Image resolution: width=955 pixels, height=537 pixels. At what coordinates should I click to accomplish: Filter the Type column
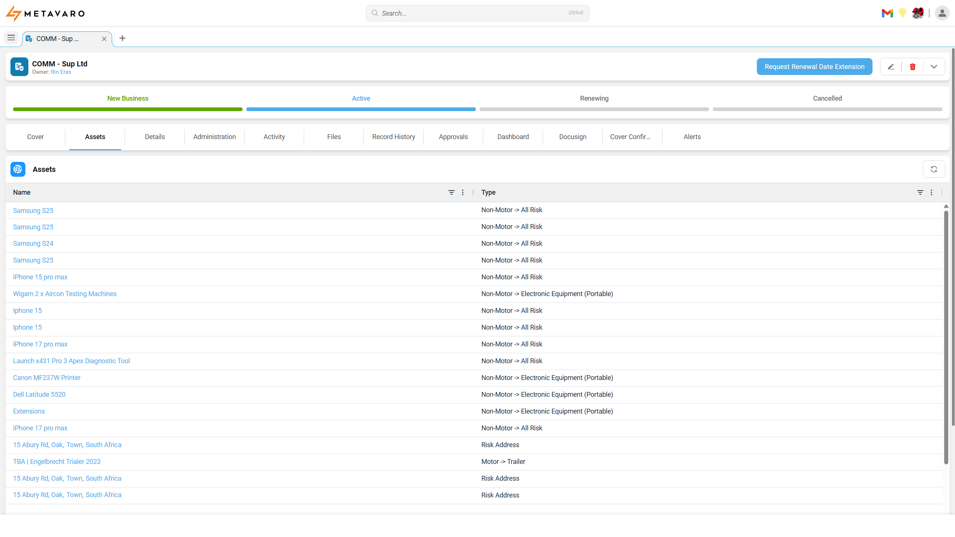click(x=920, y=192)
